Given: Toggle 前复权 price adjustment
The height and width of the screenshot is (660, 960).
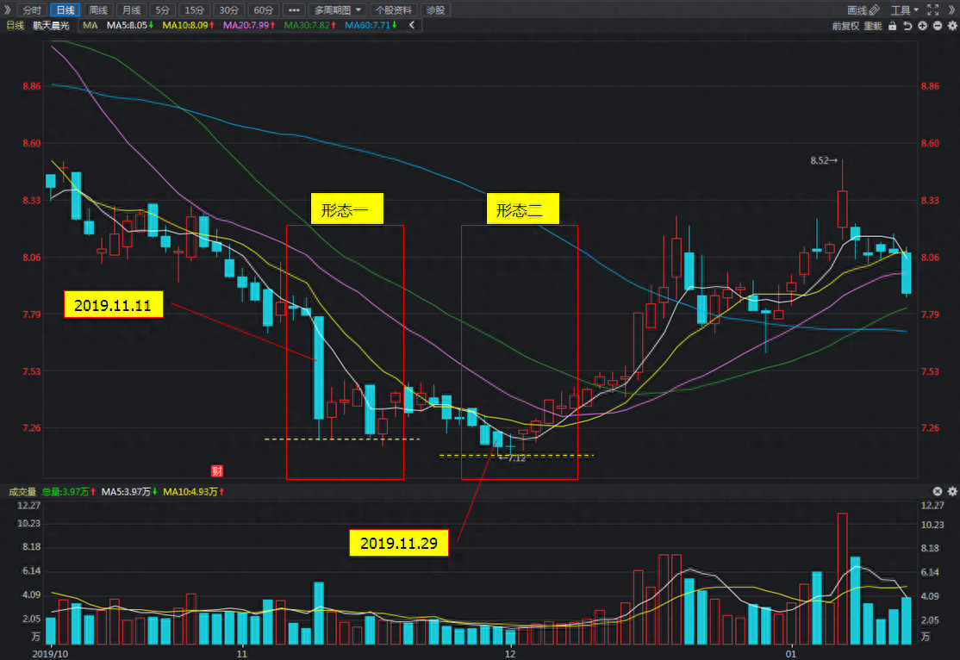Looking at the screenshot, I should tap(845, 26).
